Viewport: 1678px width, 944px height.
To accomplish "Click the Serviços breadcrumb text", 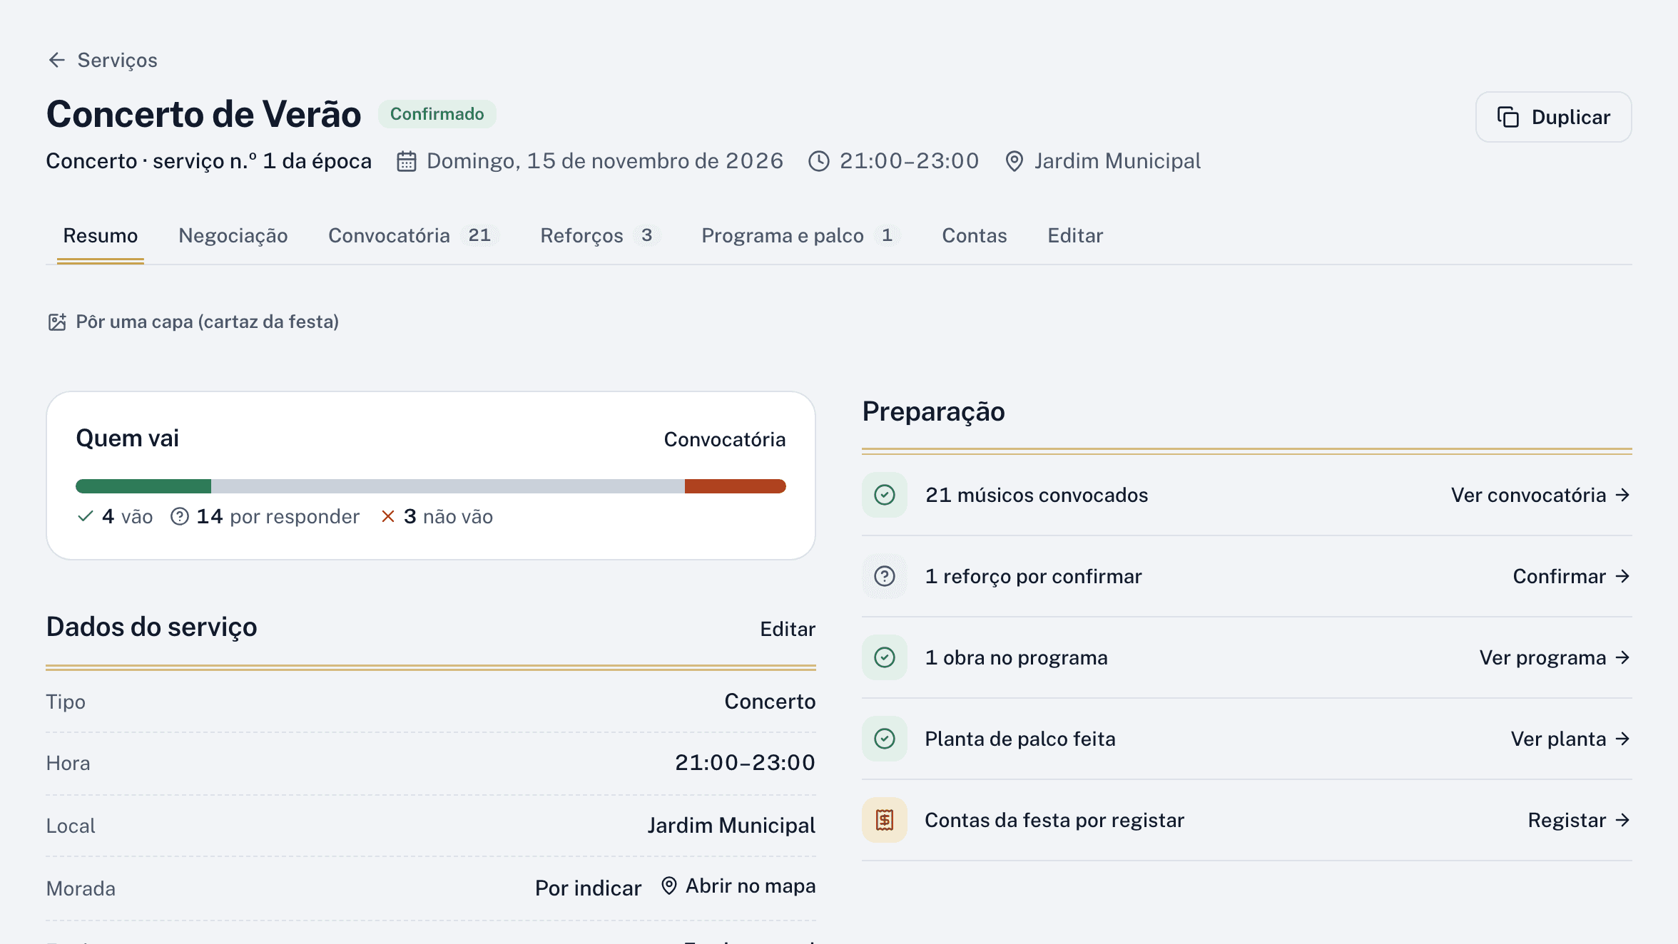I will [118, 61].
